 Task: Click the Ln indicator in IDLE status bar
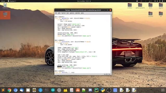106,74
